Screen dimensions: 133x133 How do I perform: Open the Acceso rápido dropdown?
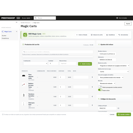27,18
